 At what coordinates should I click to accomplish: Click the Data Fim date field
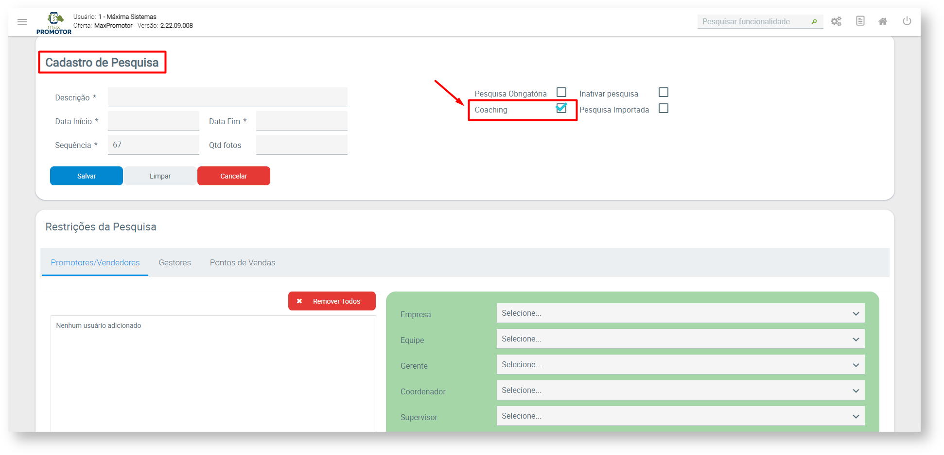tap(302, 121)
